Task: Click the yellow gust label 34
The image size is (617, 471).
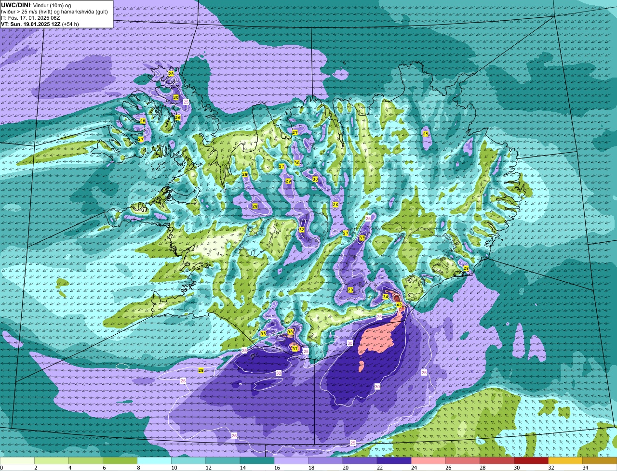Action: pyautogui.click(x=385, y=297)
